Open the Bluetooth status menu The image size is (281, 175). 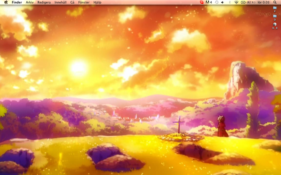coord(230,2)
